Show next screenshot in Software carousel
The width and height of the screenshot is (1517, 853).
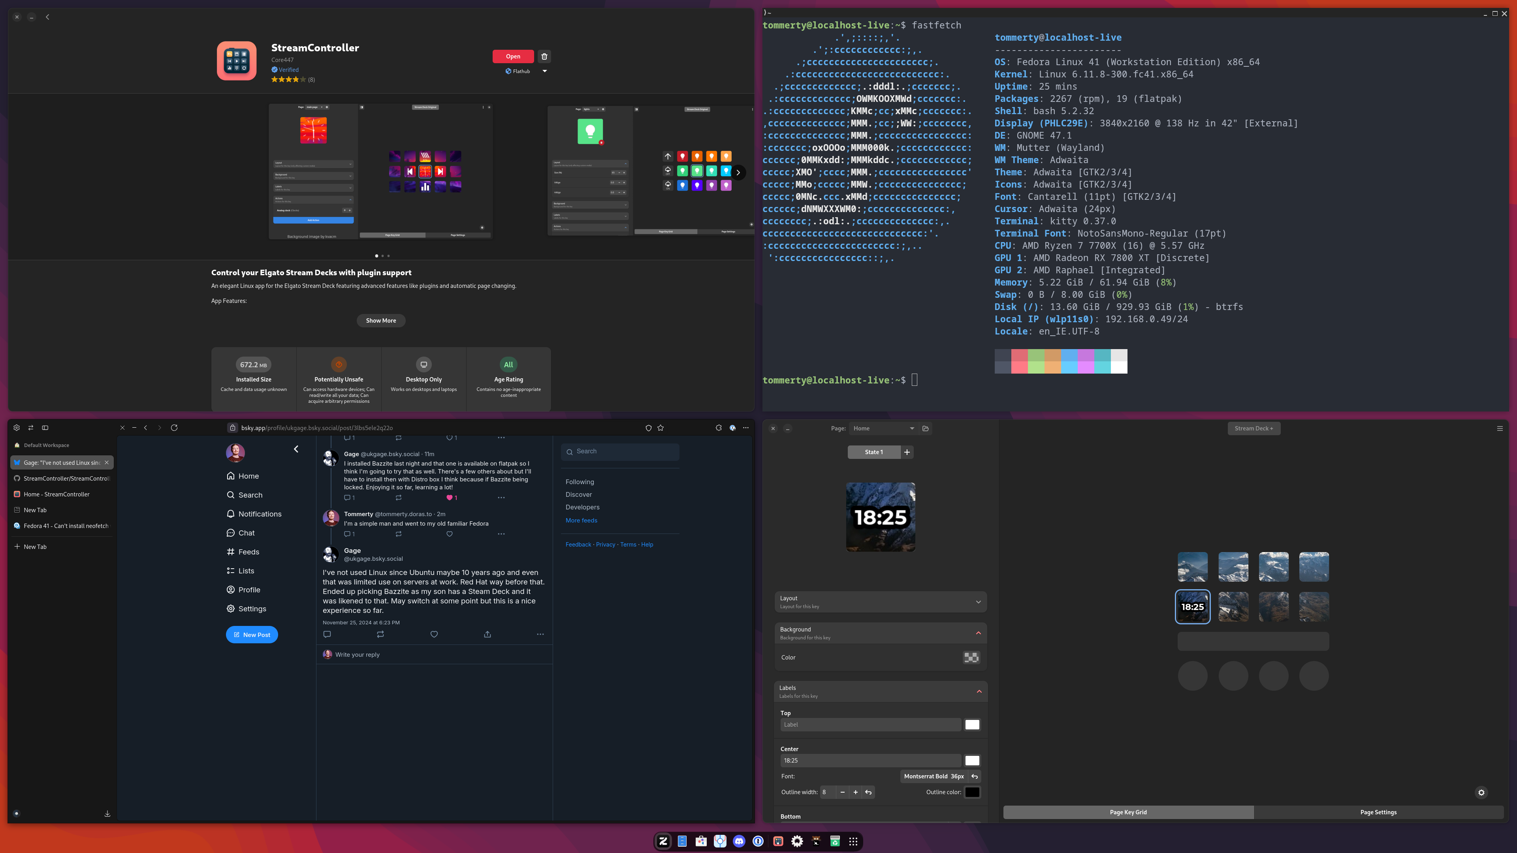coord(738,173)
